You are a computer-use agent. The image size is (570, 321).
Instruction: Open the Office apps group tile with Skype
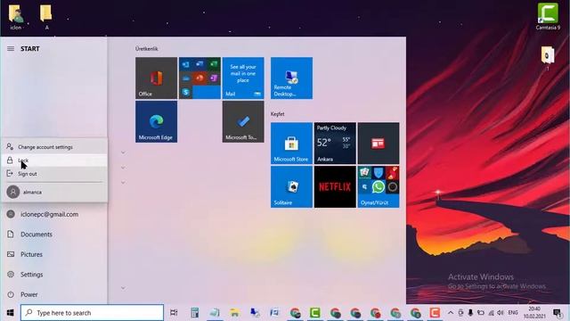tap(199, 78)
